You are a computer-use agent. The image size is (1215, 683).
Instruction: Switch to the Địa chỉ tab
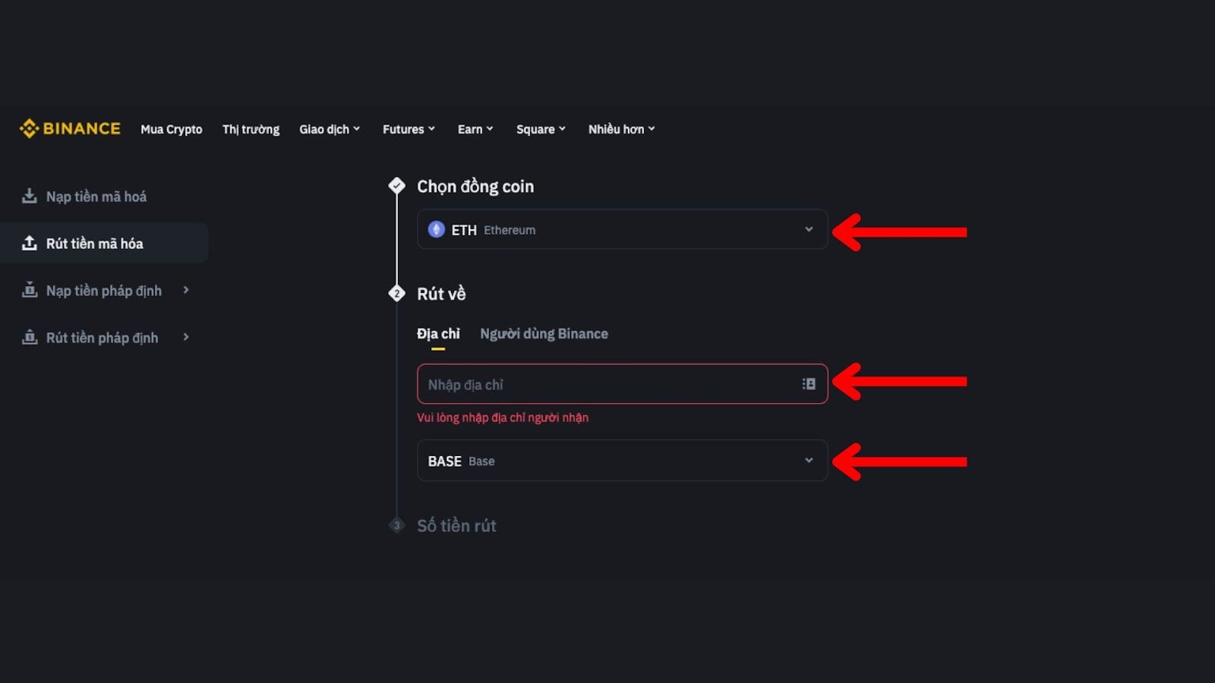pyautogui.click(x=438, y=334)
